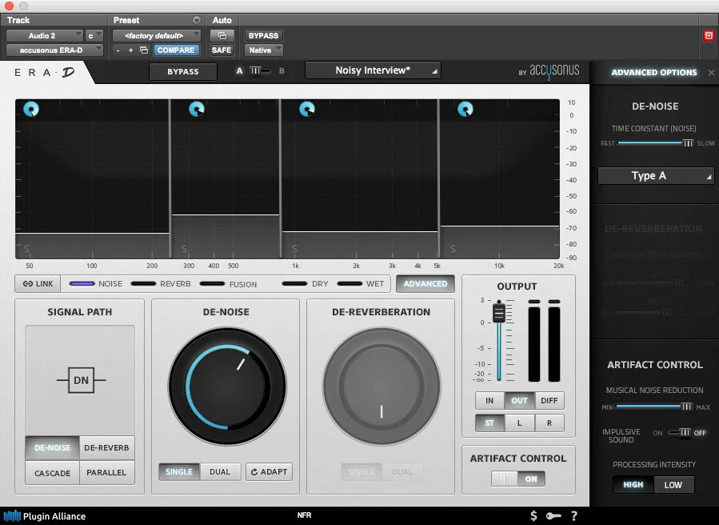Solo the first frequency band's S icon
The height and width of the screenshot is (525, 719).
coord(26,249)
